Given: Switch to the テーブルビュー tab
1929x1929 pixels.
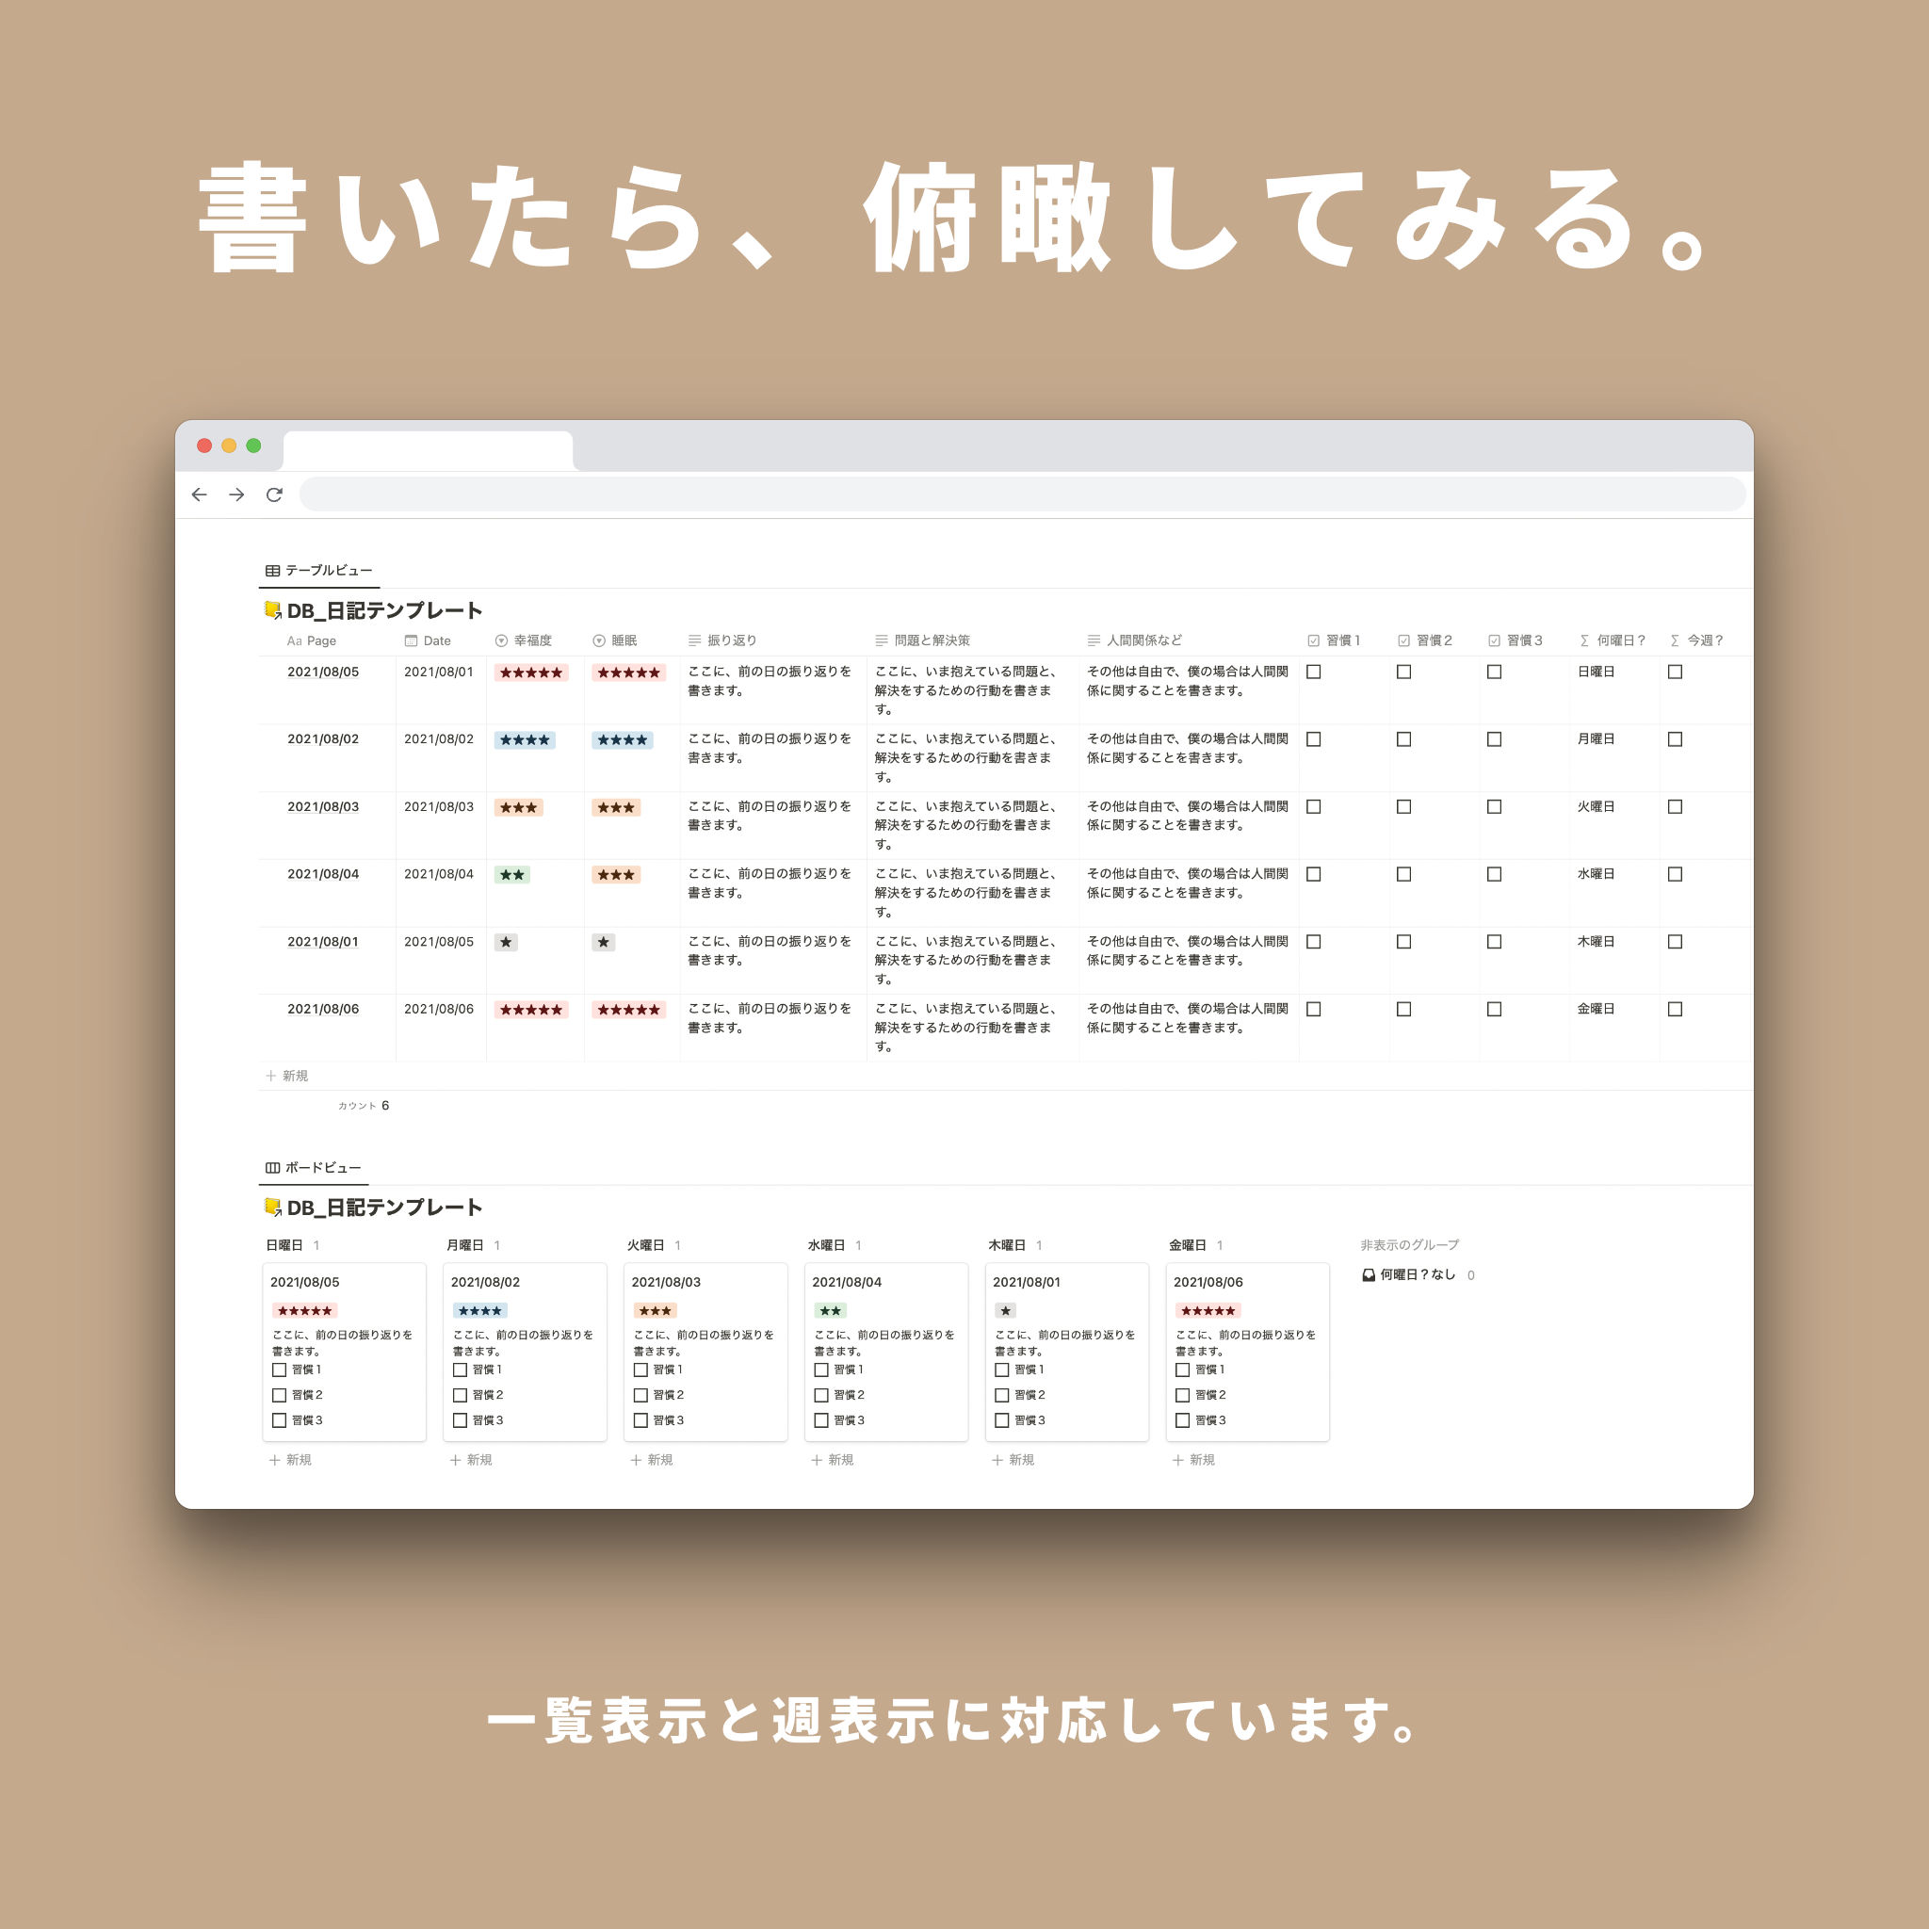Looking at the screenshot, I should tap(319, 570).
